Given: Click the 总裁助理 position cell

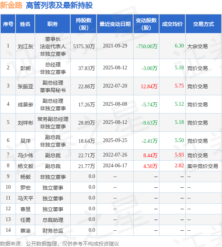Looking at the screenshot, I should 53,220.
